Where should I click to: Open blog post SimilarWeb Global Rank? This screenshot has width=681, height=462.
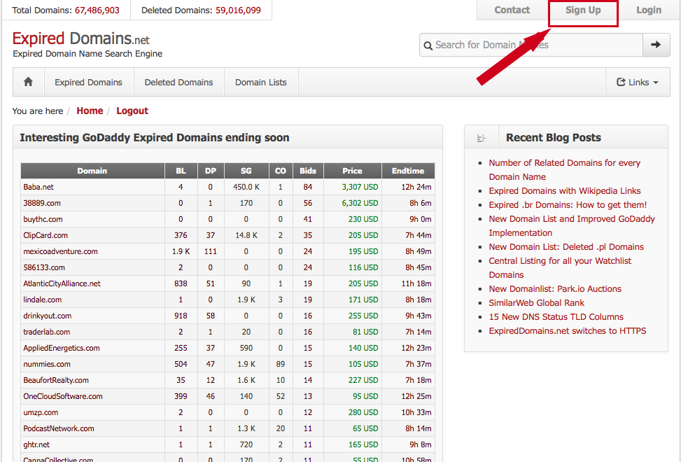click(x=536, y=302)
